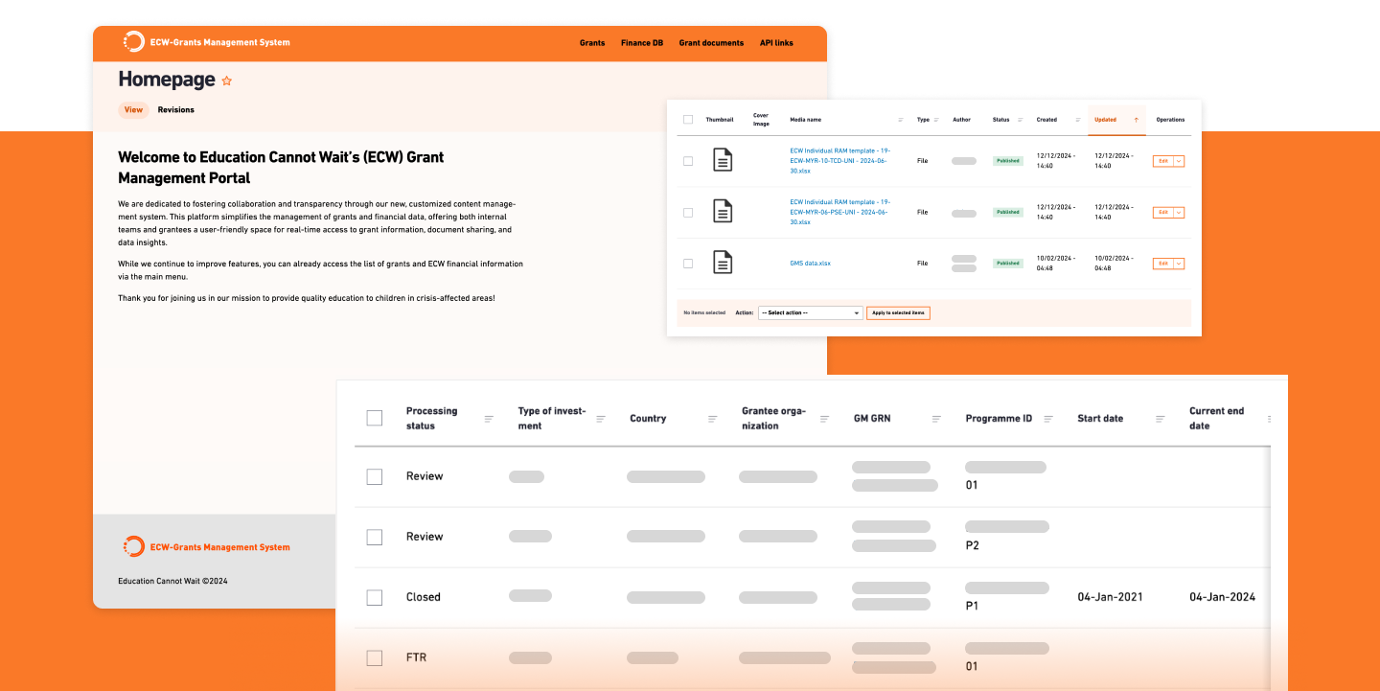Click the file icon for the GMS data.xlsx row
Image resolution: width=1380 pixels, height=691 pixels.
(x=723, y=262)
